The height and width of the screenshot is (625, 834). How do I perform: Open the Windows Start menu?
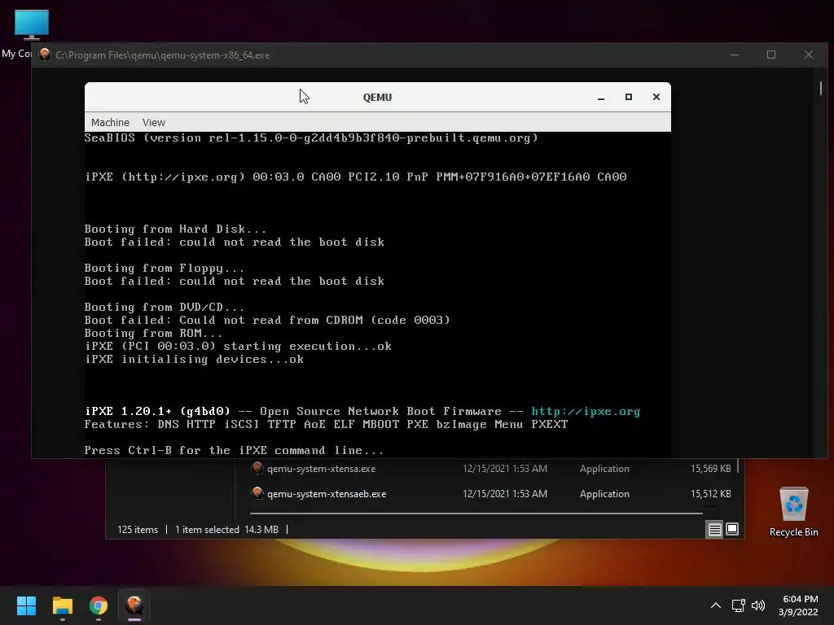coord(26,605)
